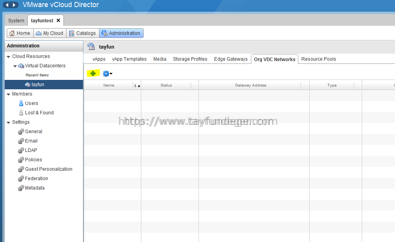The width and height of the screenshot is (395, 242).
Task: Go to Home
Action: click(20, 33)
